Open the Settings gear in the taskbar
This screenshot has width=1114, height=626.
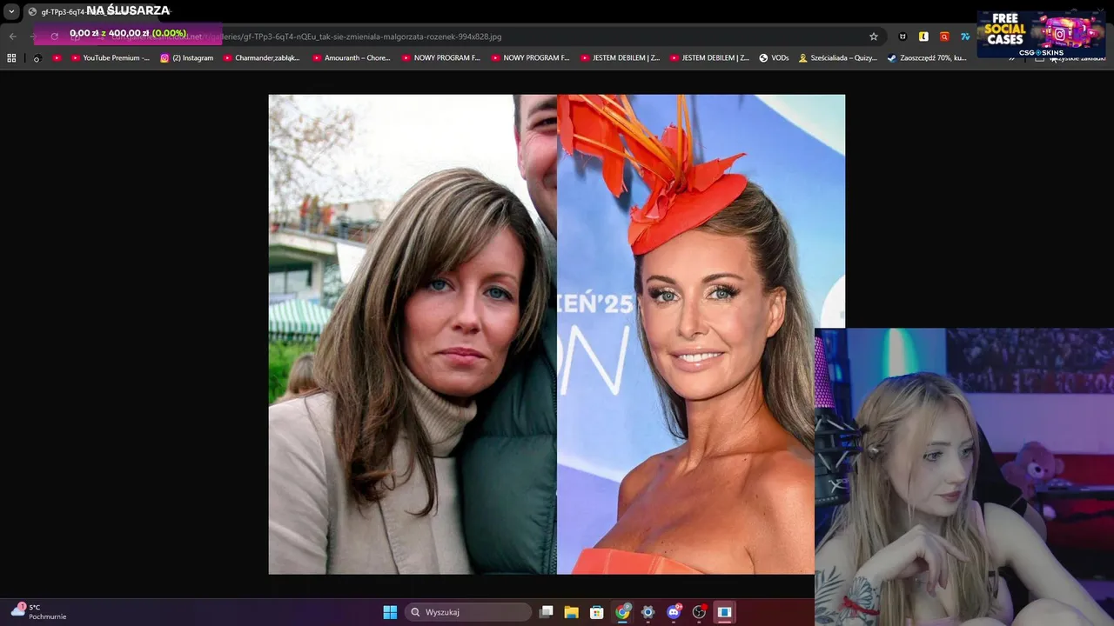[648, 612]
